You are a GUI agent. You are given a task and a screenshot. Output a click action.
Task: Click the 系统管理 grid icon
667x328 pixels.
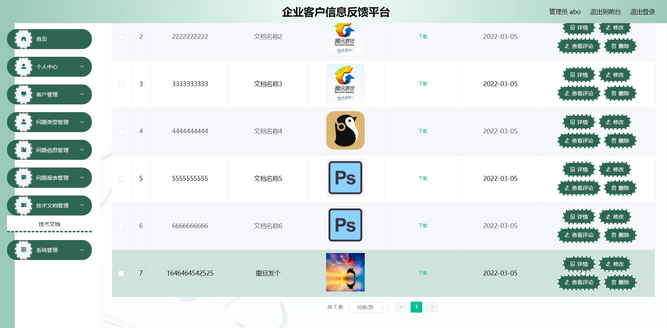23,250
